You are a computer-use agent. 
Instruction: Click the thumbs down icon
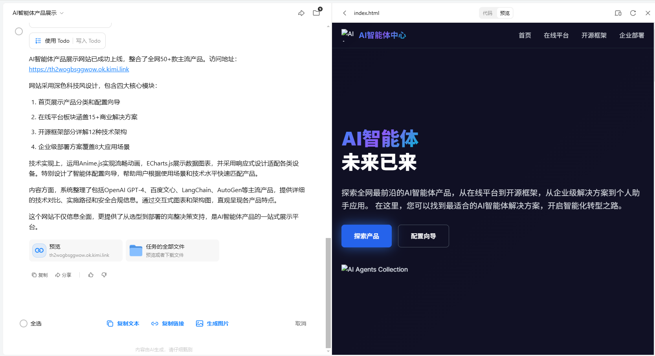coord(104,275)
